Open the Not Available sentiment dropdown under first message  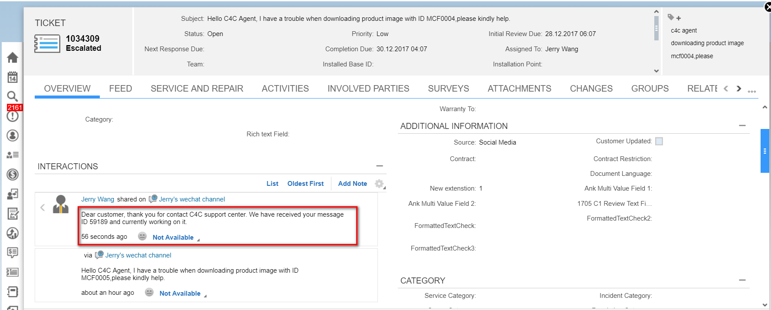[x=173, y=237]
